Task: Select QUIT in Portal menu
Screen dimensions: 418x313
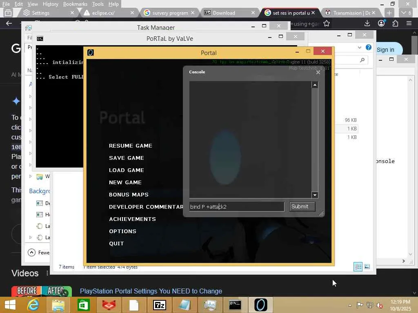Action: click(x=116, y=244)
